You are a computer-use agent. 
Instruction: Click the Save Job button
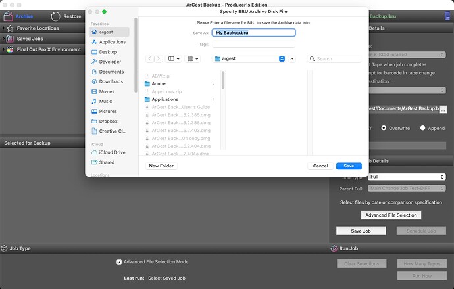361,231
